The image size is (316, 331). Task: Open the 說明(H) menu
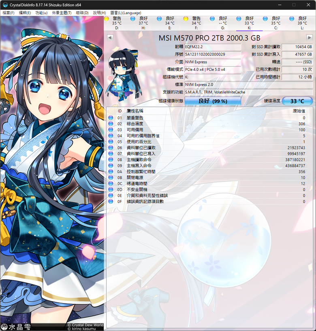point(99,13)
